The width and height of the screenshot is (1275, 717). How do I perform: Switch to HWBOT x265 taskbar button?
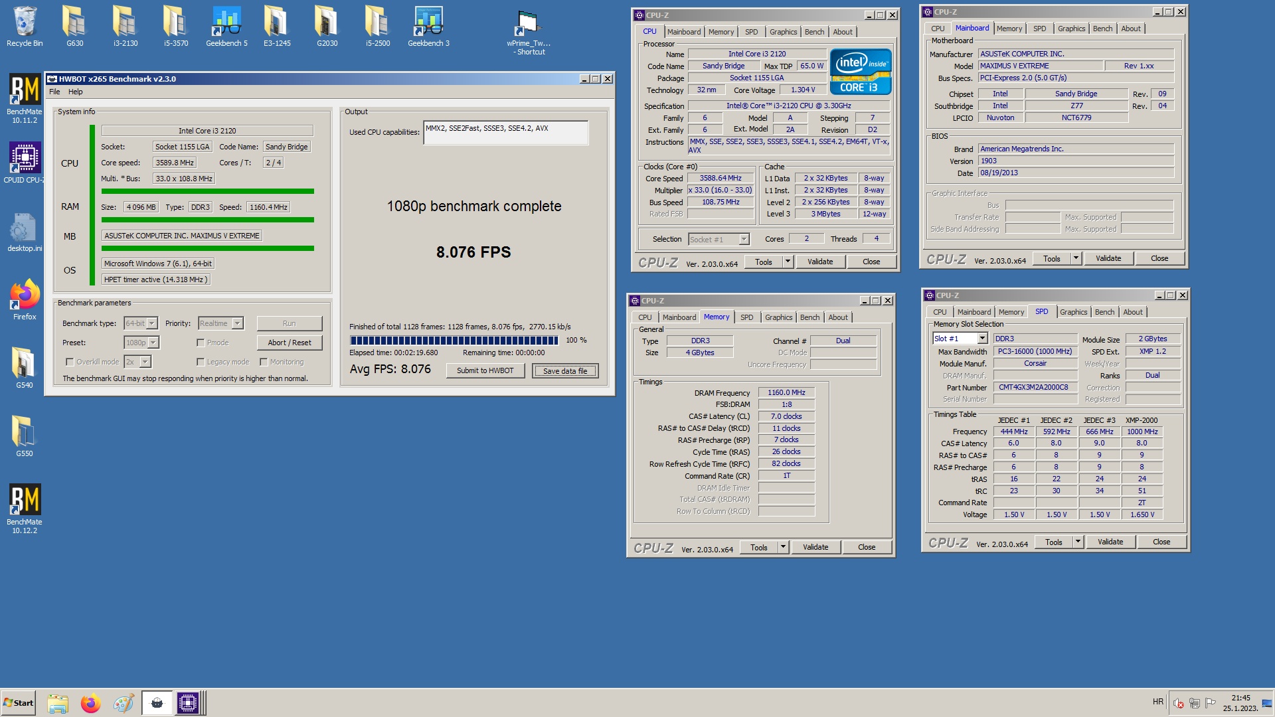point(157,703)
